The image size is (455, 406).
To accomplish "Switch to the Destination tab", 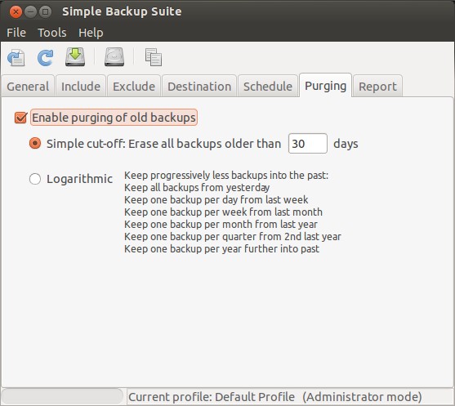I will (199, 87).
